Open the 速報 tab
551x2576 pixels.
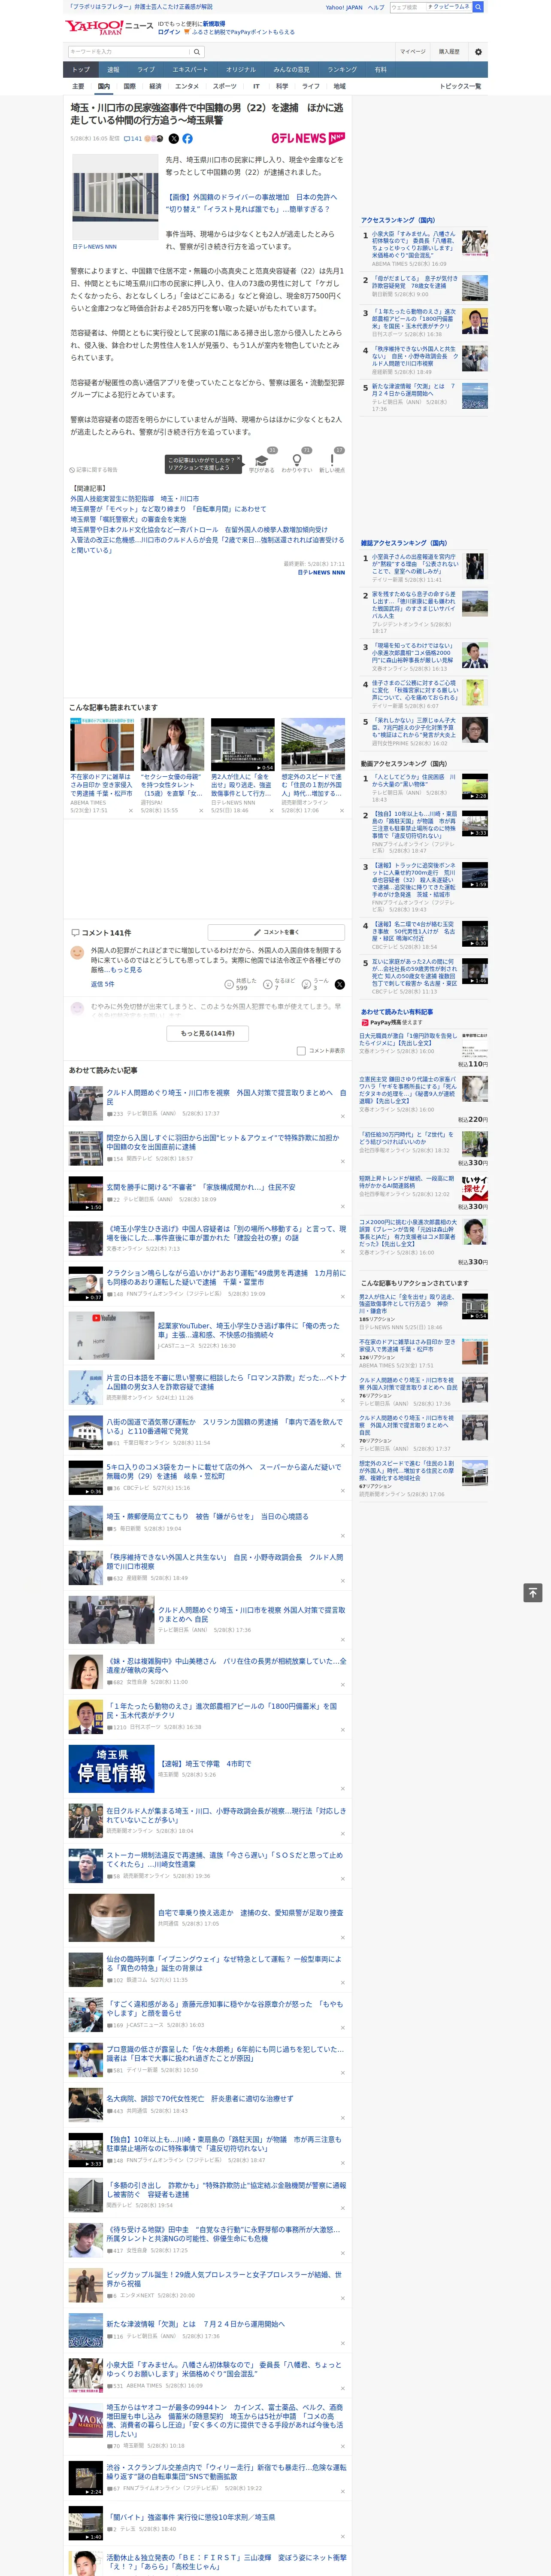click(x=113, y=70)
